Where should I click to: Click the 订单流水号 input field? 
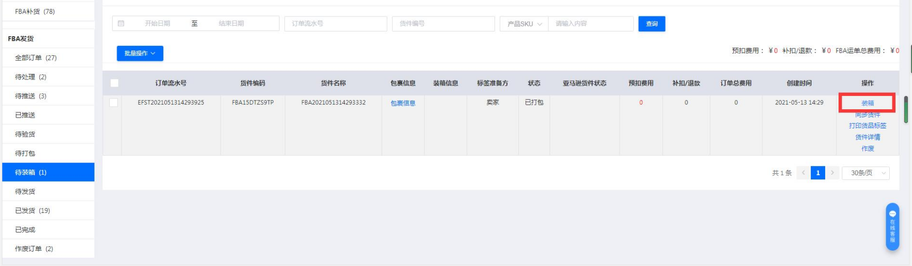(x=335, y=24)
